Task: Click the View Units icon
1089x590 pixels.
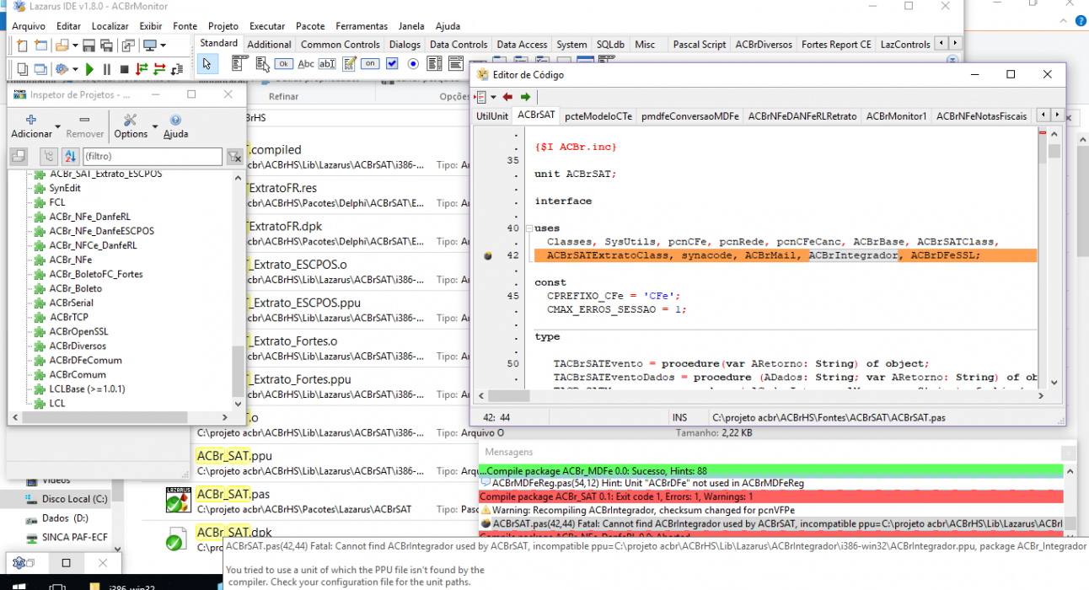Action: pos(23,69)
